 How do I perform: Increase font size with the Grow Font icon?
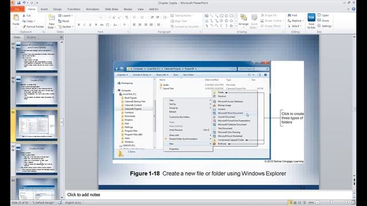coord(114,17)
